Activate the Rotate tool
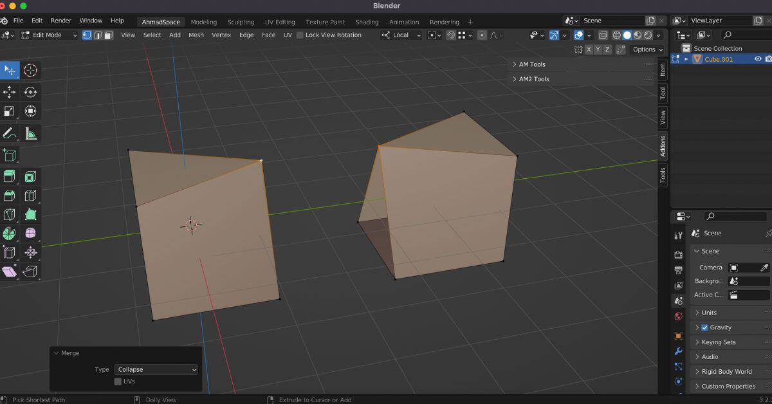 coord(30,92)
